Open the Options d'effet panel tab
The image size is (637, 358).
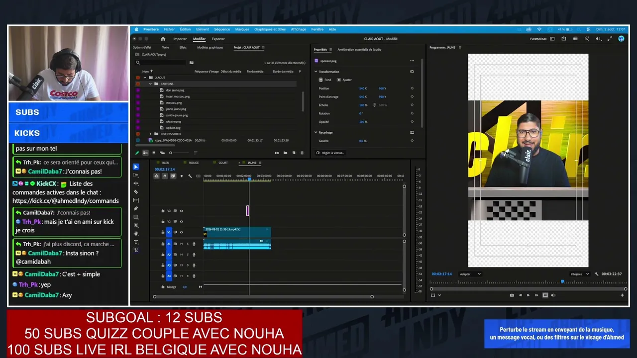[x=142, y=48]
